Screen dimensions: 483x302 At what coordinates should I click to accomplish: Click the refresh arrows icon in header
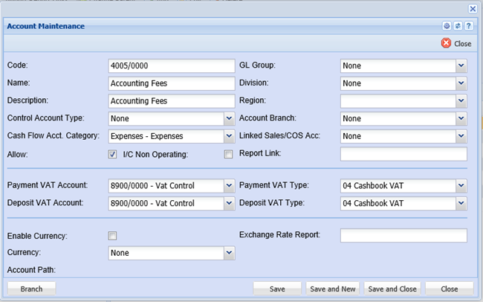pos(458,26)
